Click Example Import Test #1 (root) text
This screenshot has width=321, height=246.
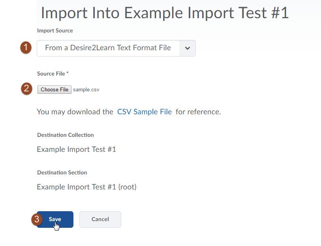(86, 187)
